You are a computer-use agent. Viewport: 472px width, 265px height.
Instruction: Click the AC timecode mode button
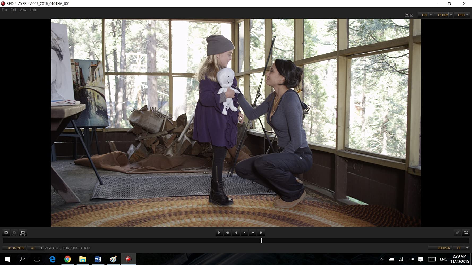point(33,248)
